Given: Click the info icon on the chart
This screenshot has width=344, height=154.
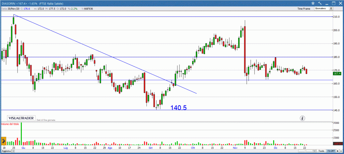Looking at the screenshot, I should pyautogui.click(x=303, y=118).
